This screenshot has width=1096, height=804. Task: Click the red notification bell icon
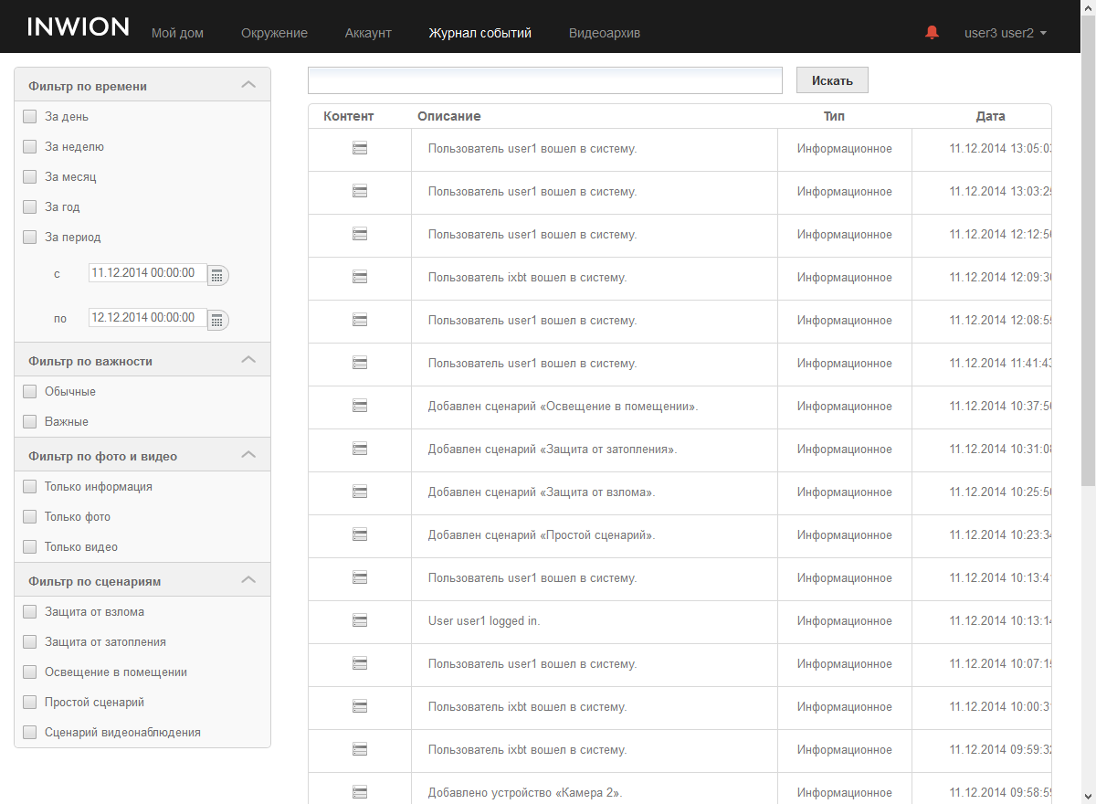click(x=932, y=33)
